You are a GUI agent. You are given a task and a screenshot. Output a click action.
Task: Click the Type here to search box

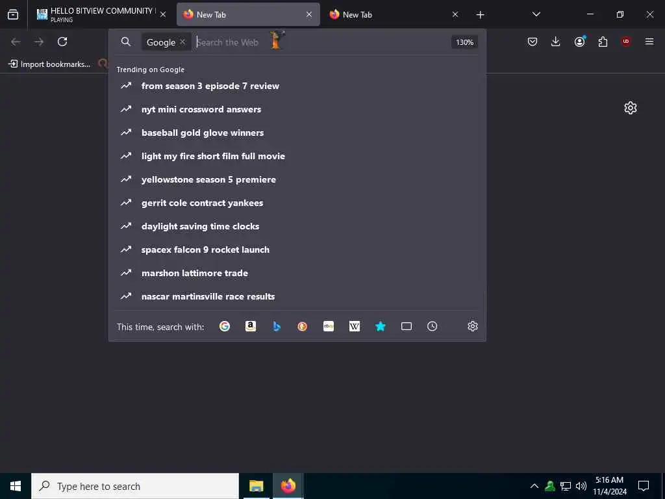(x=135, y=486)
